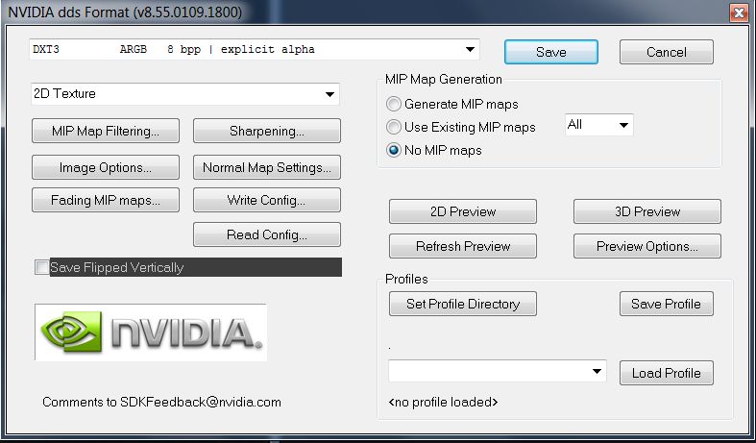The width and height of the screenshot is (756, 443).
Task: Click the MIP Map Generation group label
Action: click(x=444, y=79)
